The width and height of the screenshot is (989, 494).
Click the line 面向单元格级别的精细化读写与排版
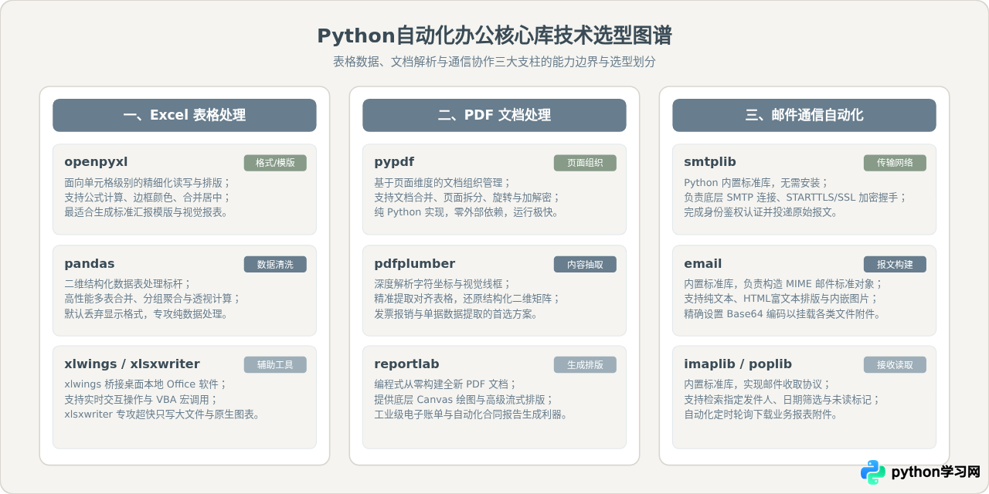tap(148, 183)
